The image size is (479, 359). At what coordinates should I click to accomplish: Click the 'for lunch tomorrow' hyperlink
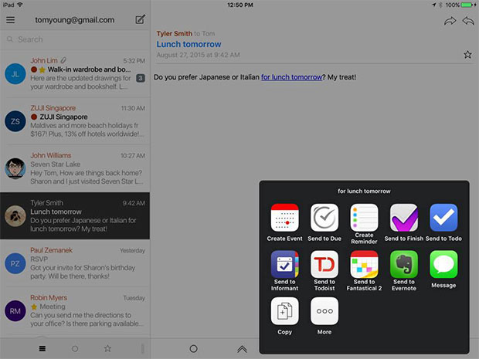291,77
